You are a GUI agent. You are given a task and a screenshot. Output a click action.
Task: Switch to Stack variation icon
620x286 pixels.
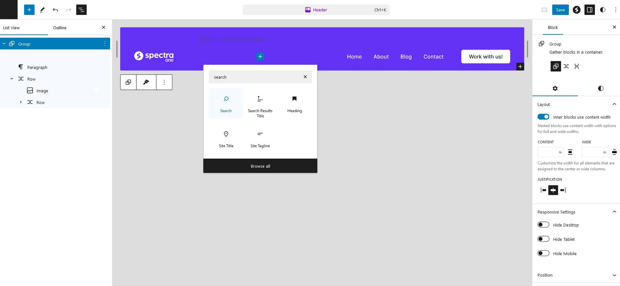[x=577, y=66]
